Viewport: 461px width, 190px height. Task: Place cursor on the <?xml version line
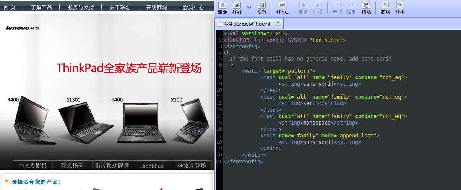pyautogui.click(x=256, y=34)
